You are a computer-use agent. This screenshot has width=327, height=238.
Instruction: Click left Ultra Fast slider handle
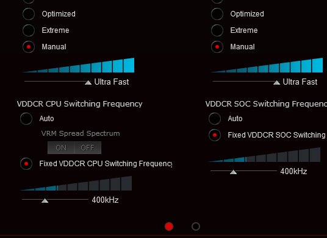88,82
